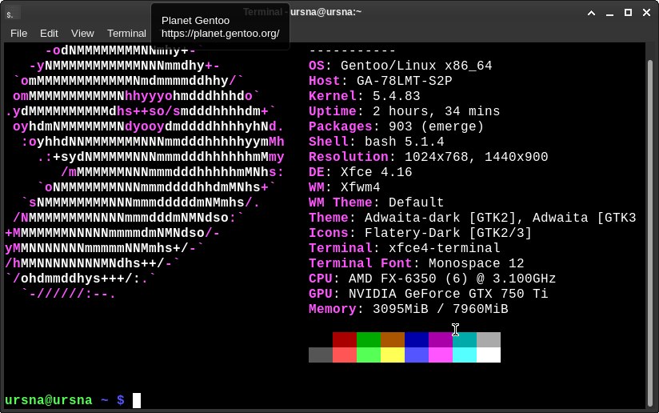
Task: Click the 'WM: Xfwm4' line
Action: [x=345, y=187]
